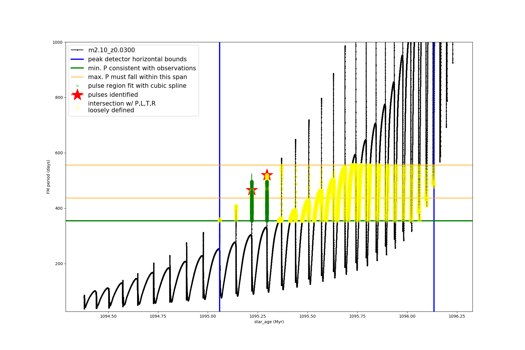Select the 'peak detector horizontal bounds' legend label
The image size is (525, 350).
(137, 59)
